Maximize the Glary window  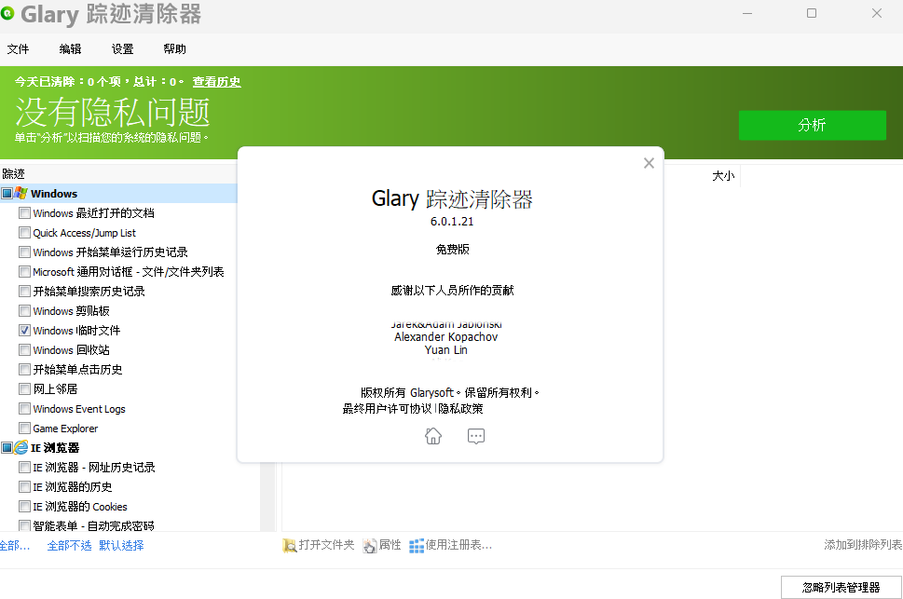[812, 13]
